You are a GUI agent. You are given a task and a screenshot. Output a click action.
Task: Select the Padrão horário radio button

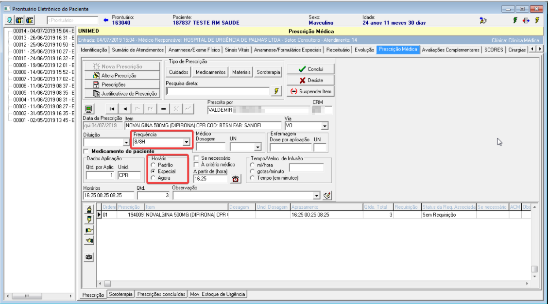coord(153,165)
